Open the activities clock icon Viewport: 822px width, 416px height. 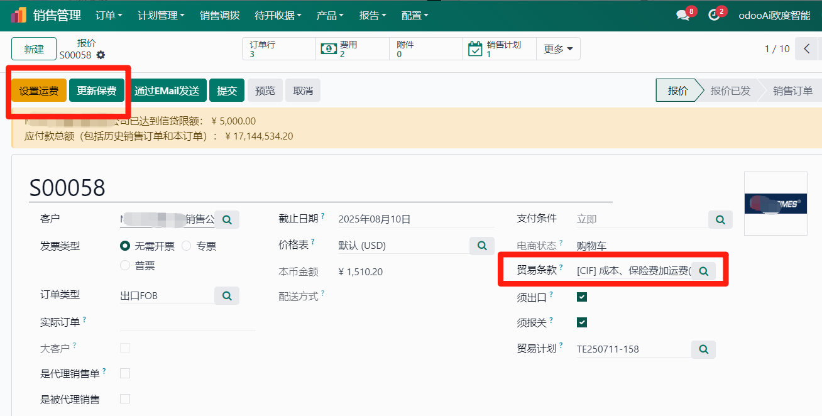click(x=715, y=15)
